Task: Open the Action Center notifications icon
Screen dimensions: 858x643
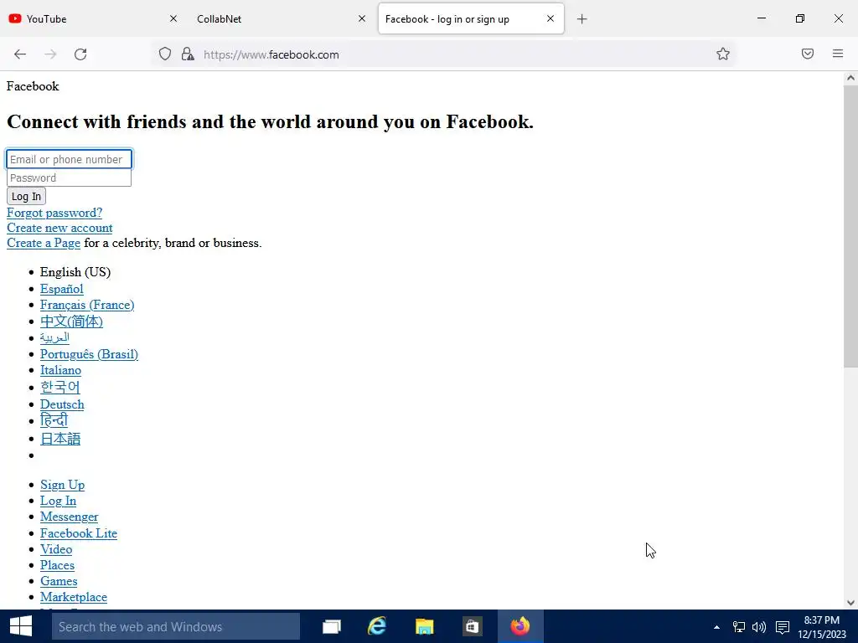Action: tap(783, 627)
